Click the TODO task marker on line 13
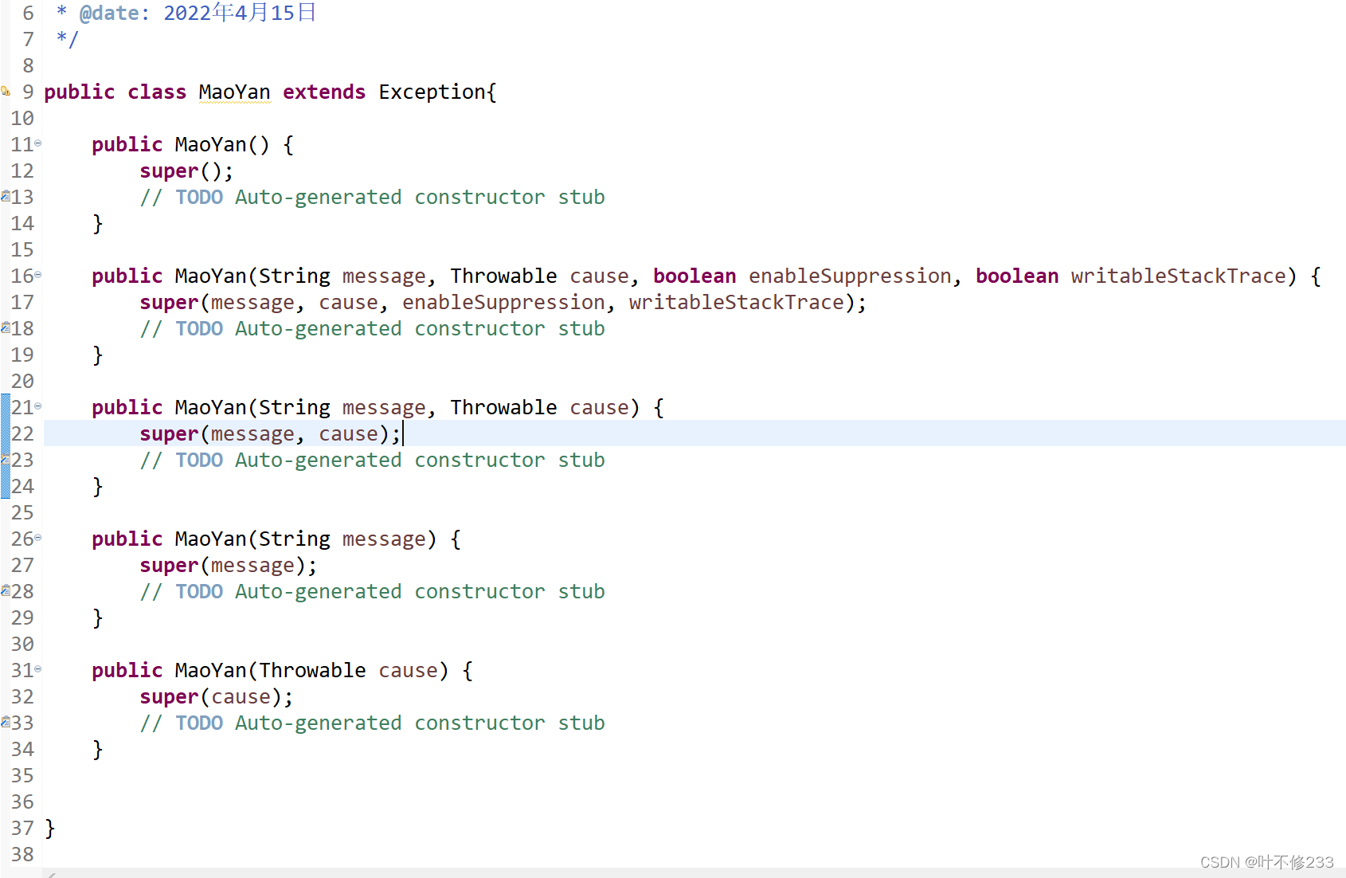Image resolution: width=1346 pixels, height=878 pixels. (5, 196)
